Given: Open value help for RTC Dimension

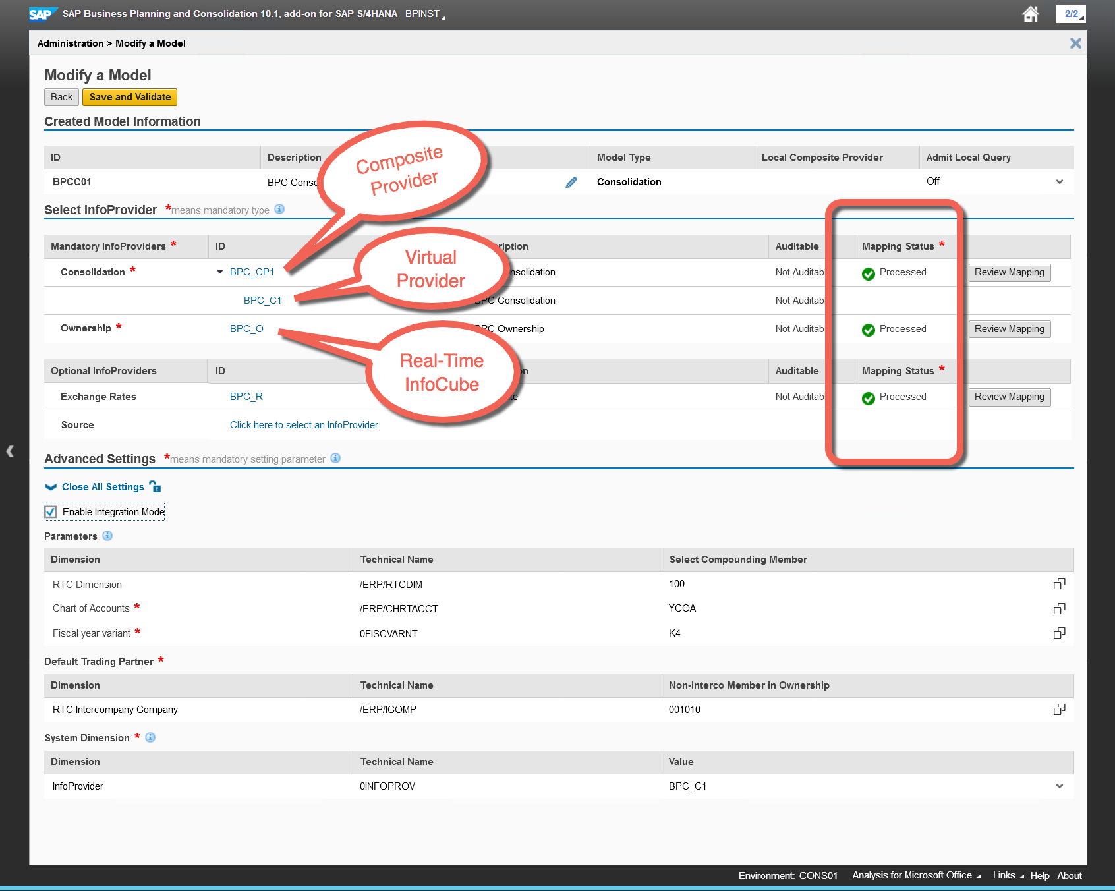Looking at the screenshot, I should pyautogui.click(x=1059, y=584).
